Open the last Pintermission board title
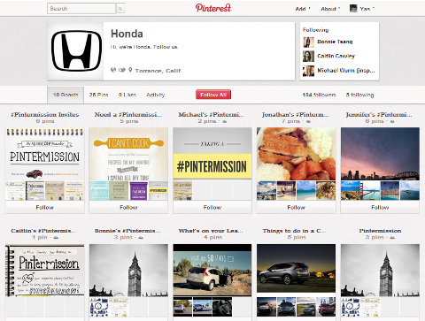The image size is (425, 321). [380, 231]
